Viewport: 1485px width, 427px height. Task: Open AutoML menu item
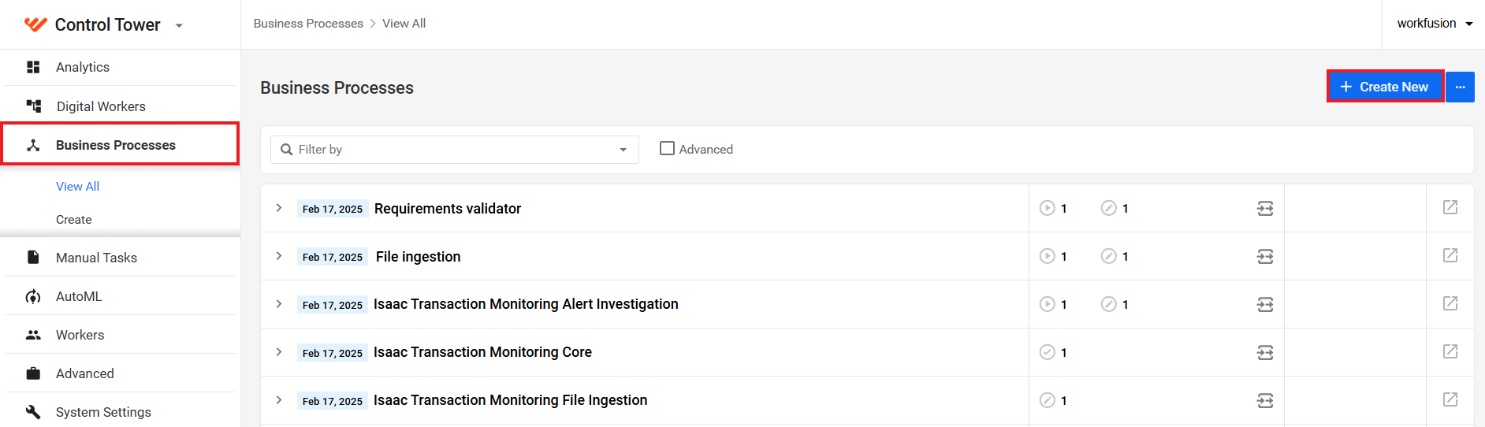[79, 296]
